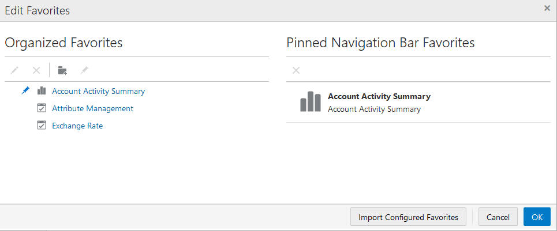Select the bold Account Activity Summary pinned entry
557x231 pixels.
(379, 96)
